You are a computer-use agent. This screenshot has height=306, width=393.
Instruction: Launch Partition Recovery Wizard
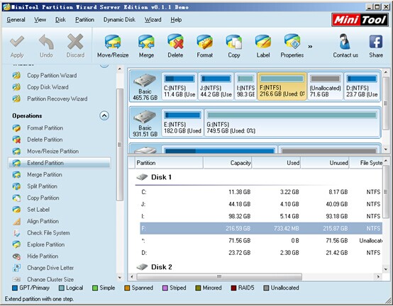[57, 99]
